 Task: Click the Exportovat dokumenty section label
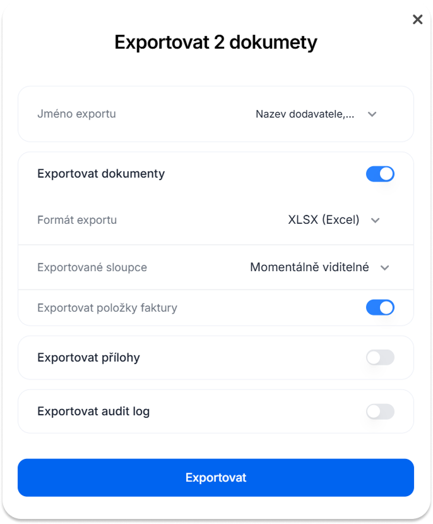(101, 174)
